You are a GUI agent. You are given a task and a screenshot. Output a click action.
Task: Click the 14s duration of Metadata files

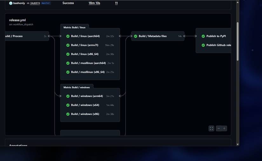click(x=180, y=36)
